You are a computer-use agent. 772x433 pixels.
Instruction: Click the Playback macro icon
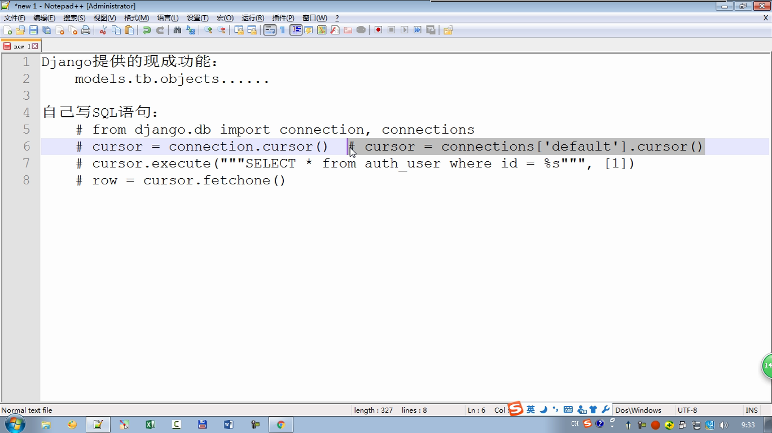[x=404, y=30]
